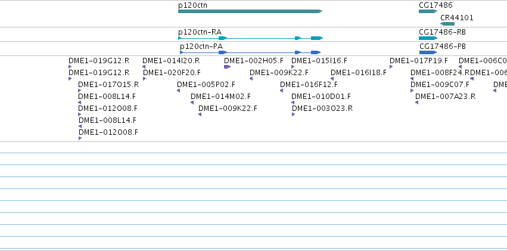Click the DME1-015I16.F feature label

[319, 60]
